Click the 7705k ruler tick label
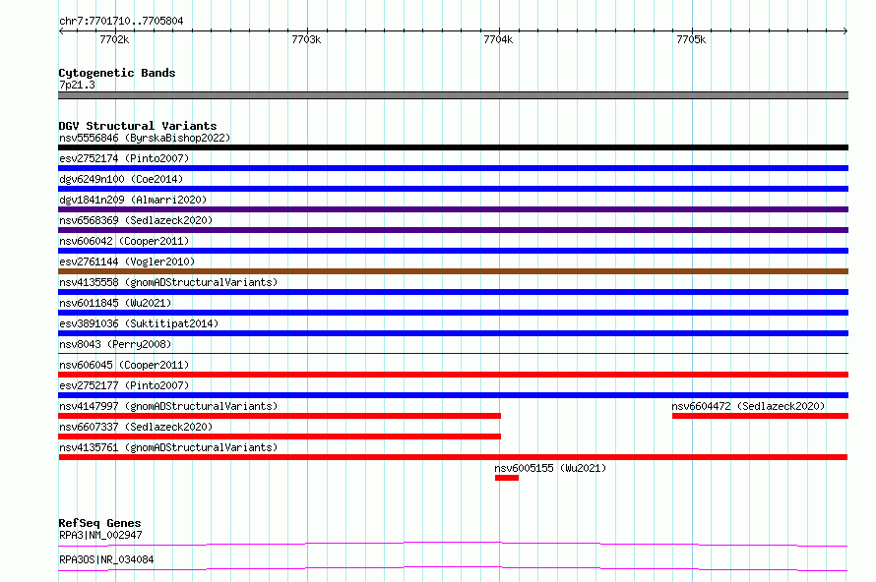Image resolution: width=876 pixels, height=582 pixels. (691, 39)
